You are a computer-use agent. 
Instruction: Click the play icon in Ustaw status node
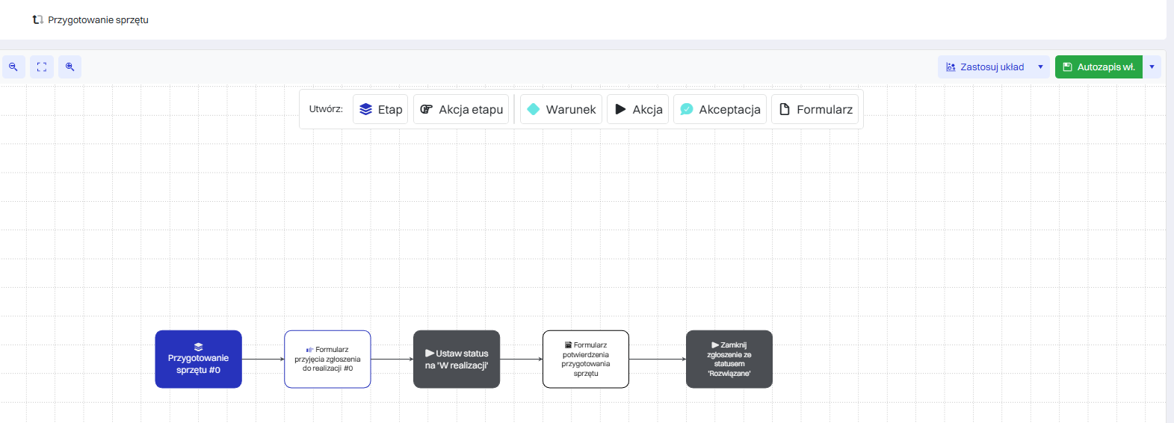coord(430,353)
